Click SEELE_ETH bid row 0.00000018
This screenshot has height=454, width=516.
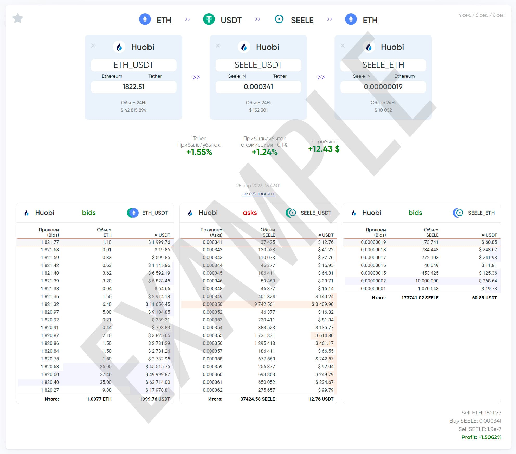click(422, 250)
